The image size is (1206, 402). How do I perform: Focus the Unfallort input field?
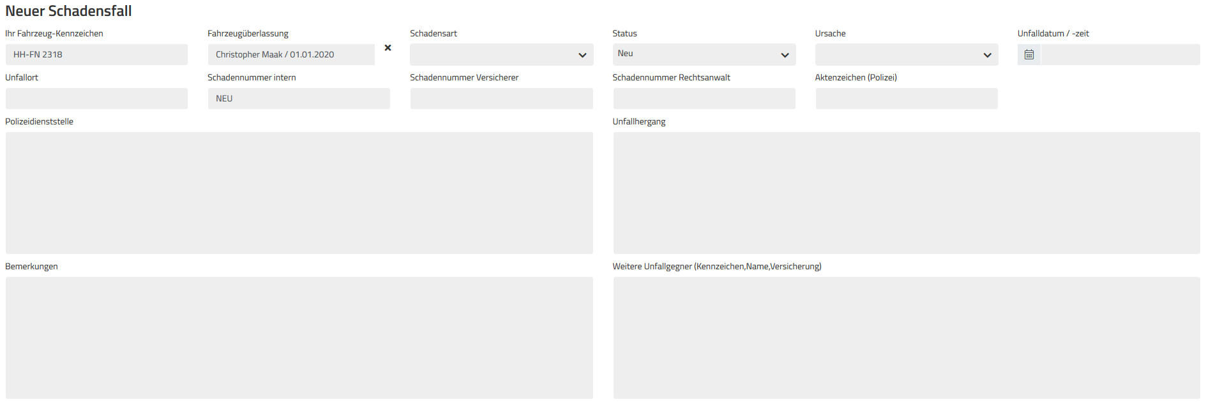click(96, 99)
